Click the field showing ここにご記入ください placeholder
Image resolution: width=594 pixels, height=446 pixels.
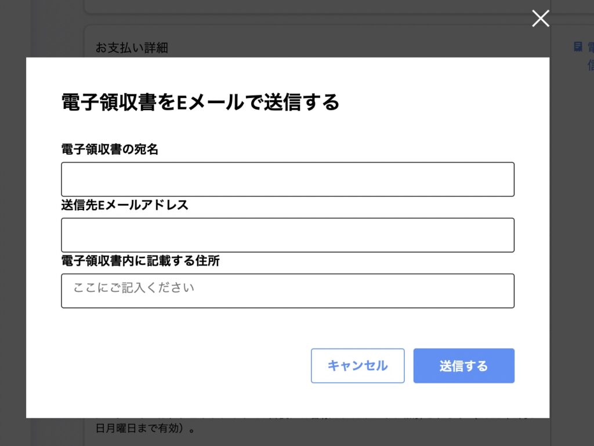288,290
